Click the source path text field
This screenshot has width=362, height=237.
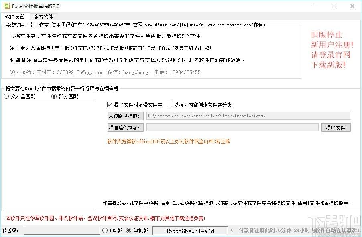tap(248, 116)
